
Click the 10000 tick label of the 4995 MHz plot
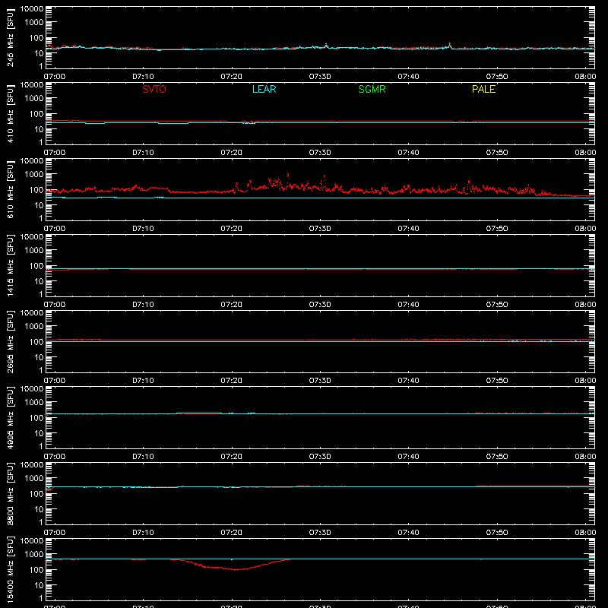[32, 389]
